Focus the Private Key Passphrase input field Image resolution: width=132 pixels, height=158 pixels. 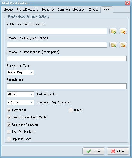click(x=67, y=59)
